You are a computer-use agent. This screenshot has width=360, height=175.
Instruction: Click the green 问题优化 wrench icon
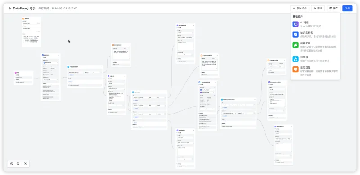[x=296, y=45]
